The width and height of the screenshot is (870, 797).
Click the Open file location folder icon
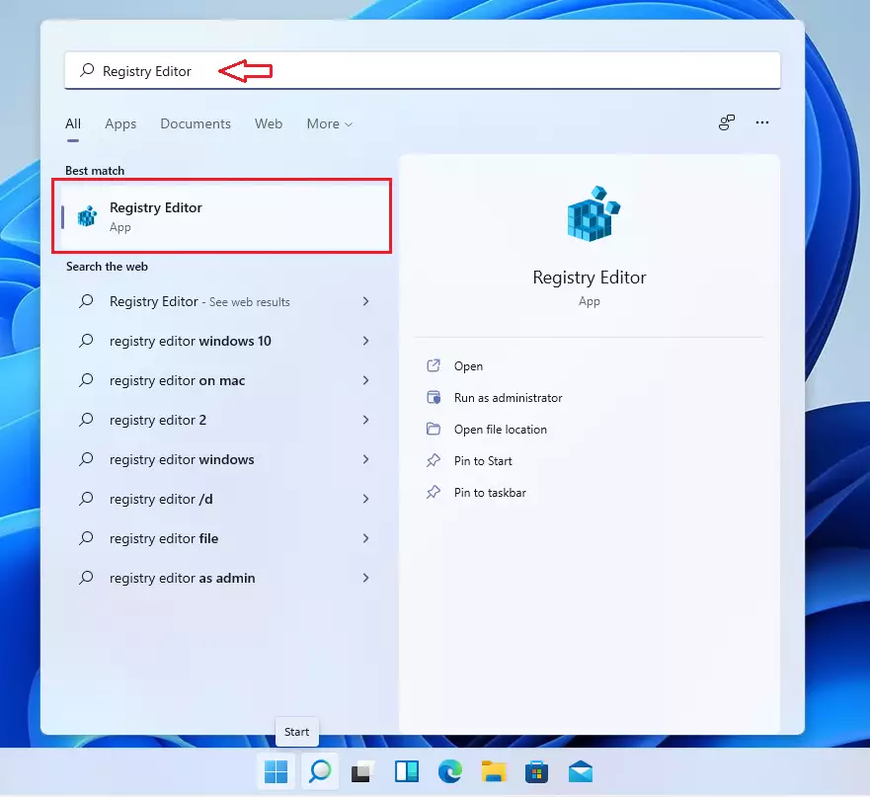pos(434,429)
